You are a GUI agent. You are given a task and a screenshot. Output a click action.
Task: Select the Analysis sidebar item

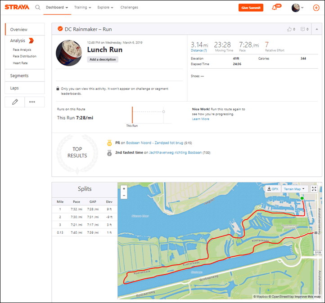pyautogui.click(x=18, y=40)
